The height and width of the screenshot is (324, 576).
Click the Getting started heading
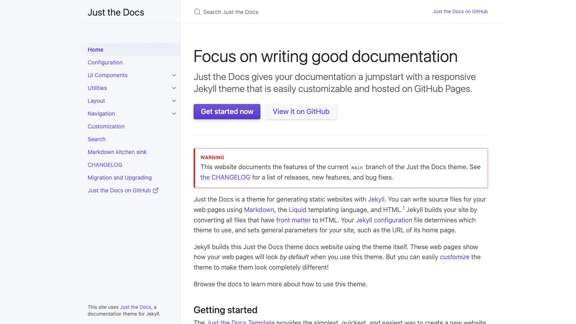(226, 310)
